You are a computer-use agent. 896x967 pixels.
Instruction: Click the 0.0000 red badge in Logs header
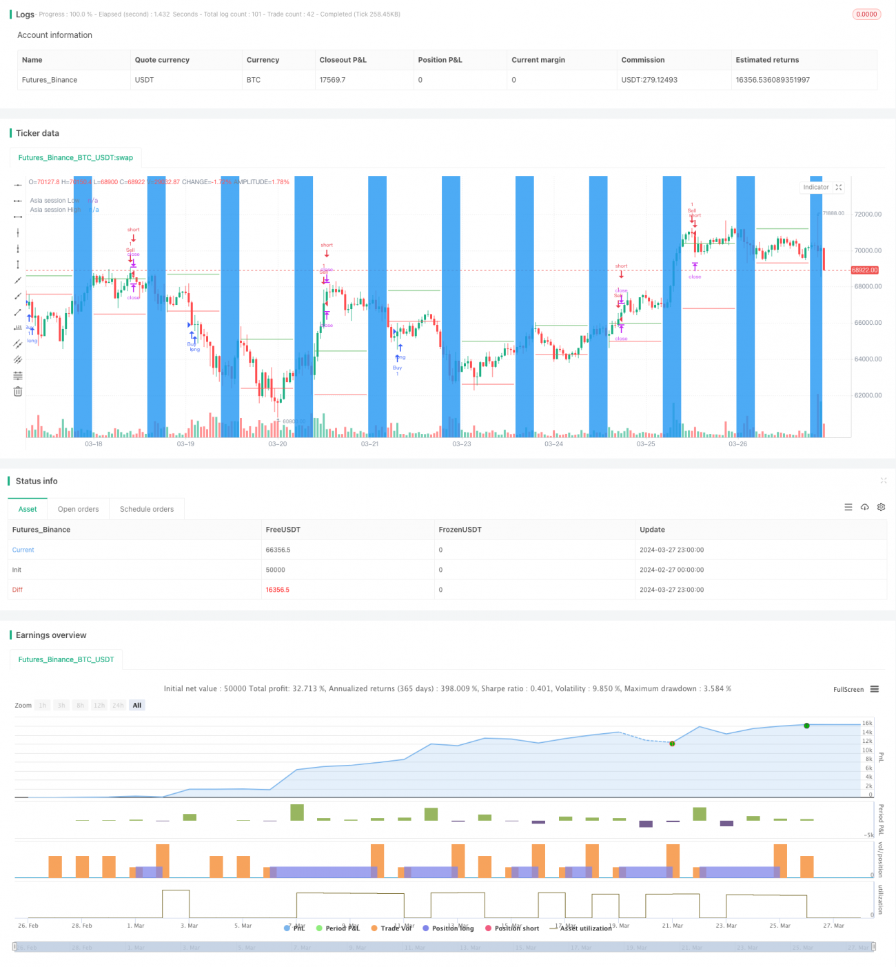pos(866,14)
